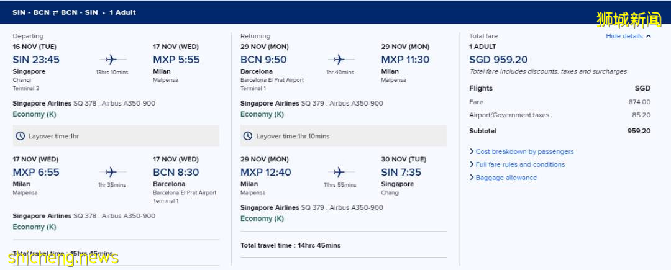Expand Full fare rules and conditions
671x270 pixels.
coord(520,164)
